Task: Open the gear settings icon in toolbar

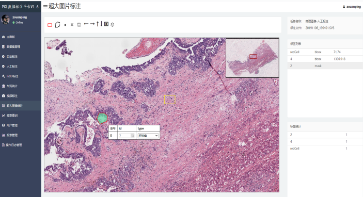Action: pos(113,25)
